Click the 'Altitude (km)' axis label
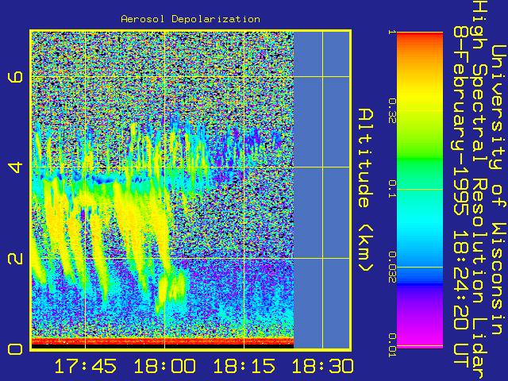The image size is (508, 381). [366, 190]
